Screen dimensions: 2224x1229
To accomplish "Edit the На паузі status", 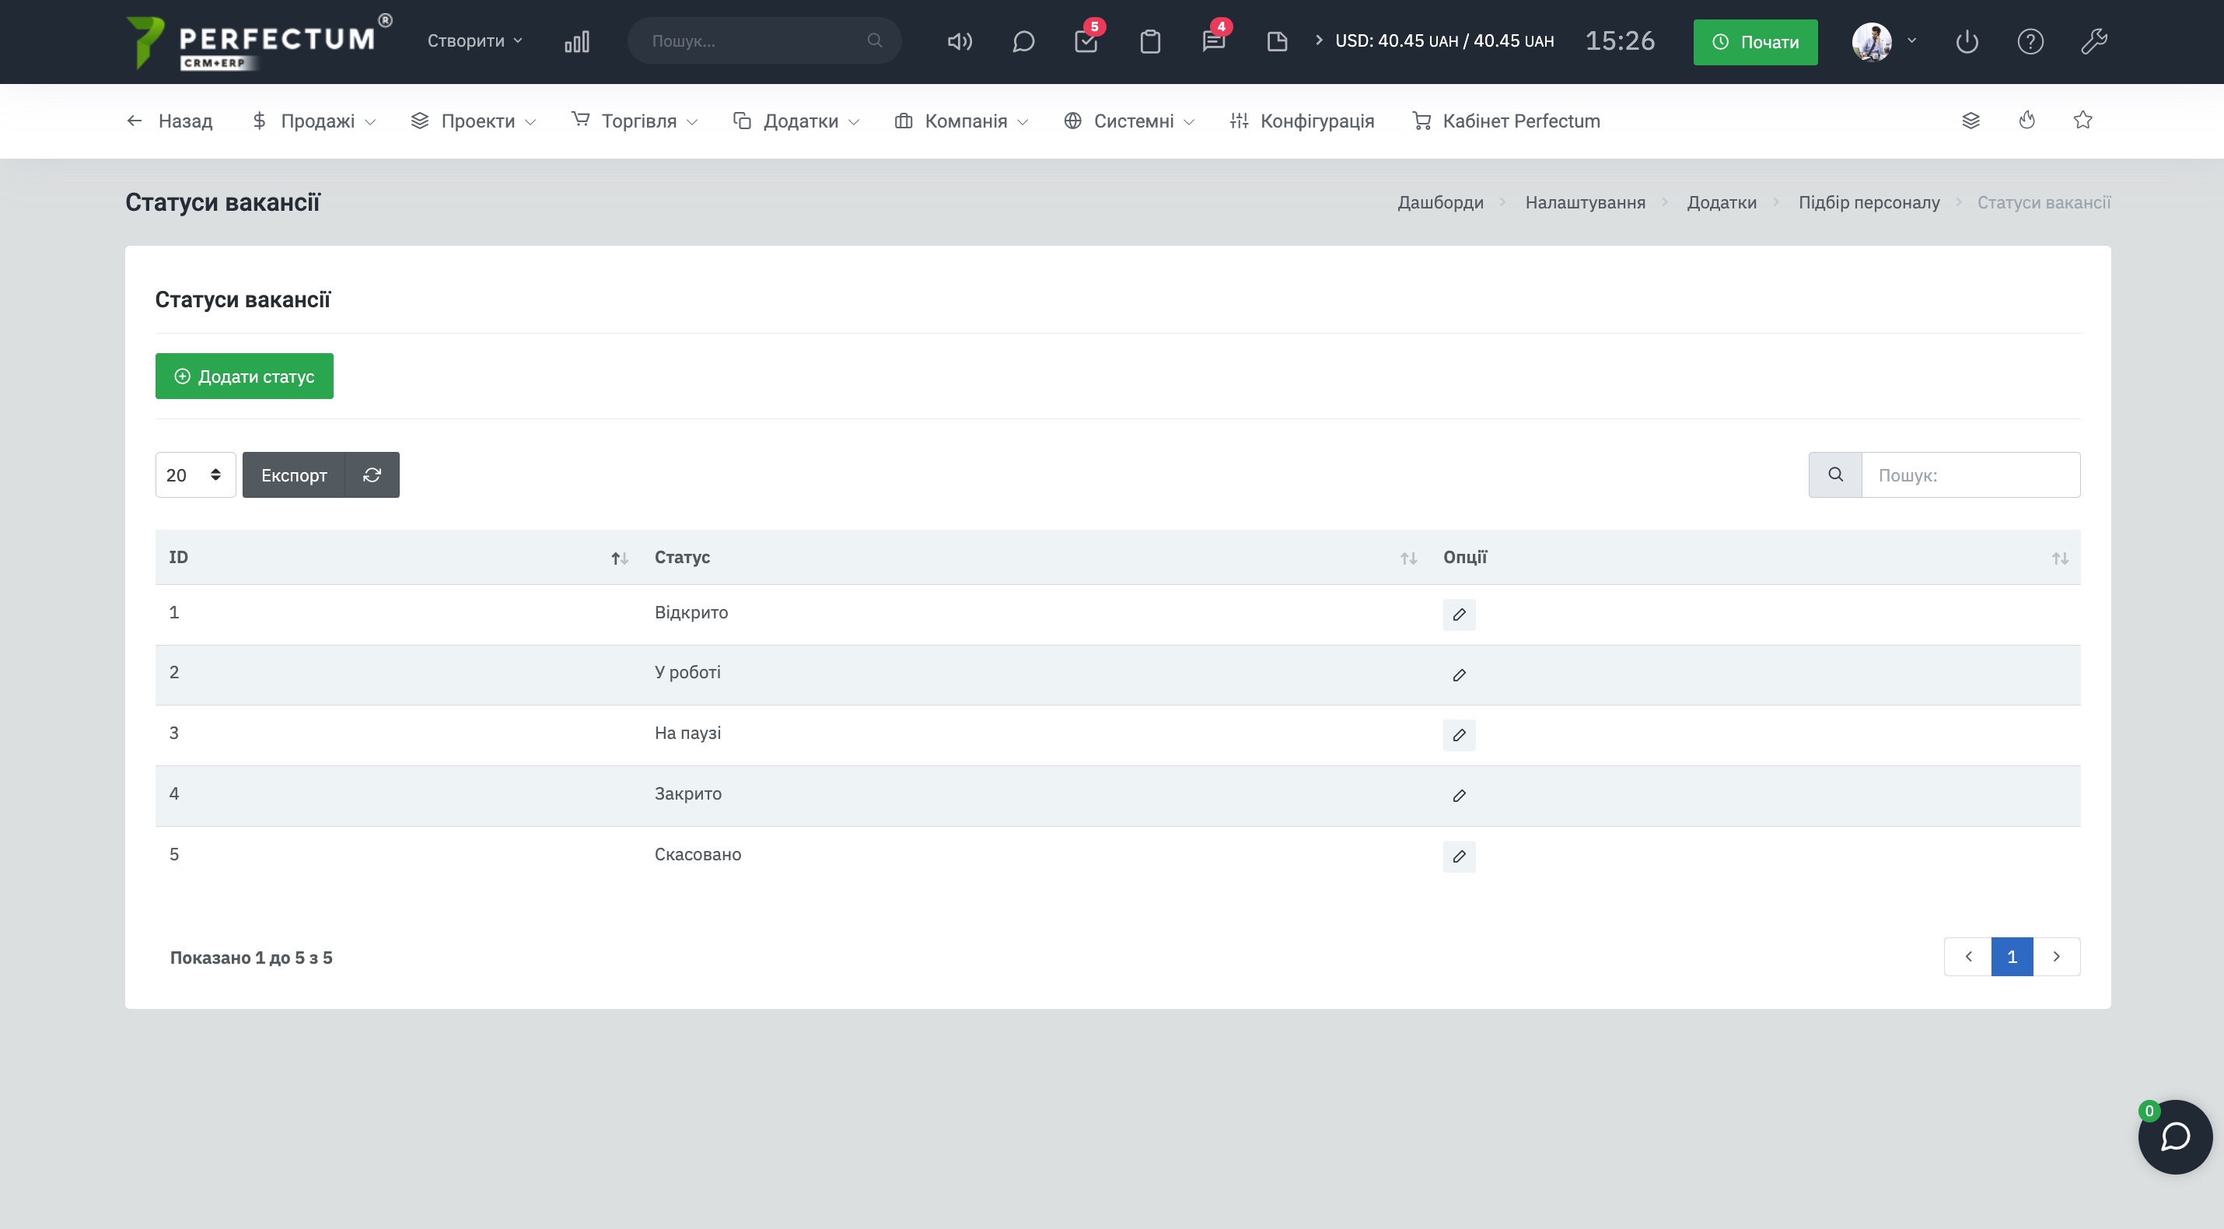I will (1459, 735).
